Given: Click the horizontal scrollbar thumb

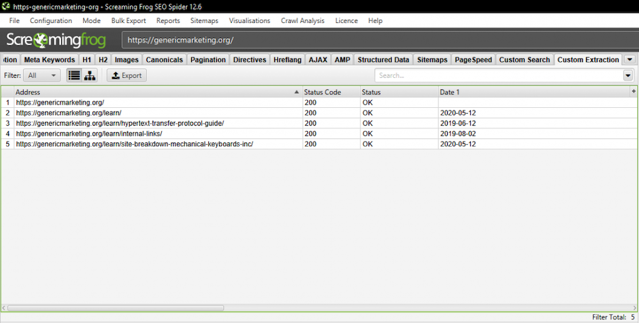Looking at the screenshot, I should pyautogui.click(x=116, y=308).
